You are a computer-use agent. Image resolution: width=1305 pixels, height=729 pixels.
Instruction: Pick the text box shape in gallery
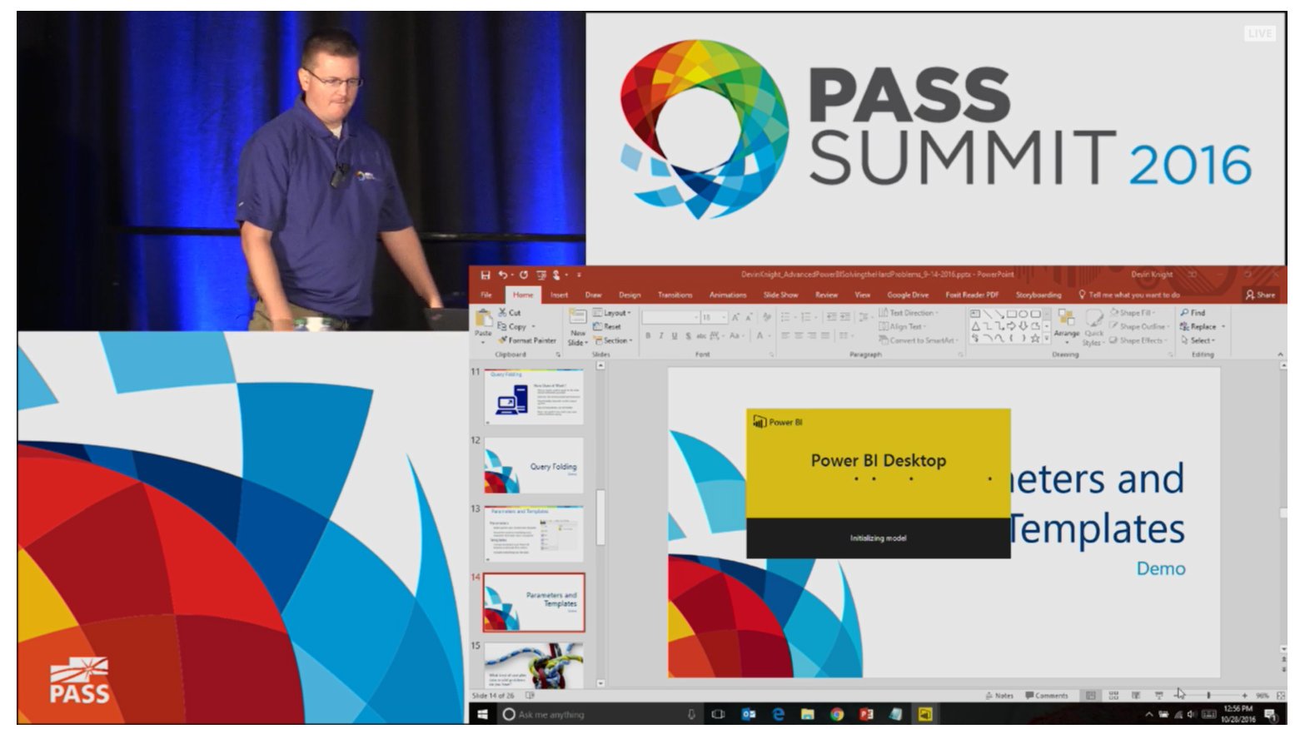(975, 314)
